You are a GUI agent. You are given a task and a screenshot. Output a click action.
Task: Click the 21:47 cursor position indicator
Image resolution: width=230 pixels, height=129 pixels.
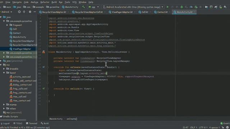coord(185,128)
